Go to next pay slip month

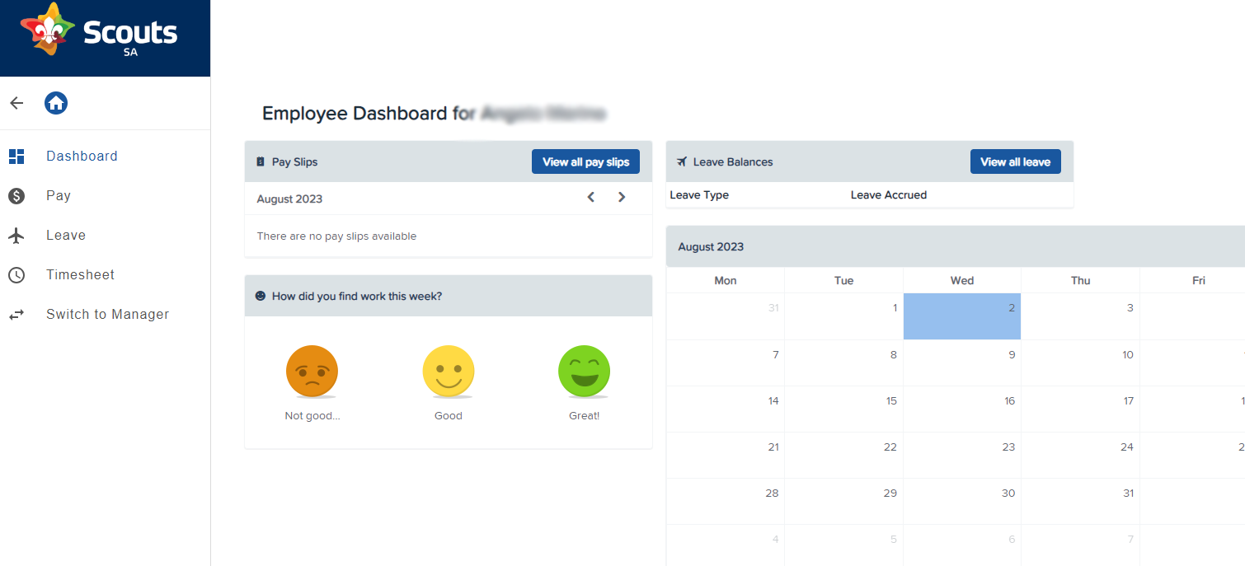point(622,198)
